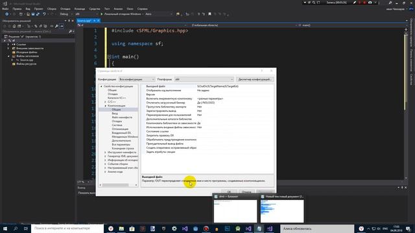Select Командная строка under Компоновщик
Screen dimensions: 415x233
point(123,148)
